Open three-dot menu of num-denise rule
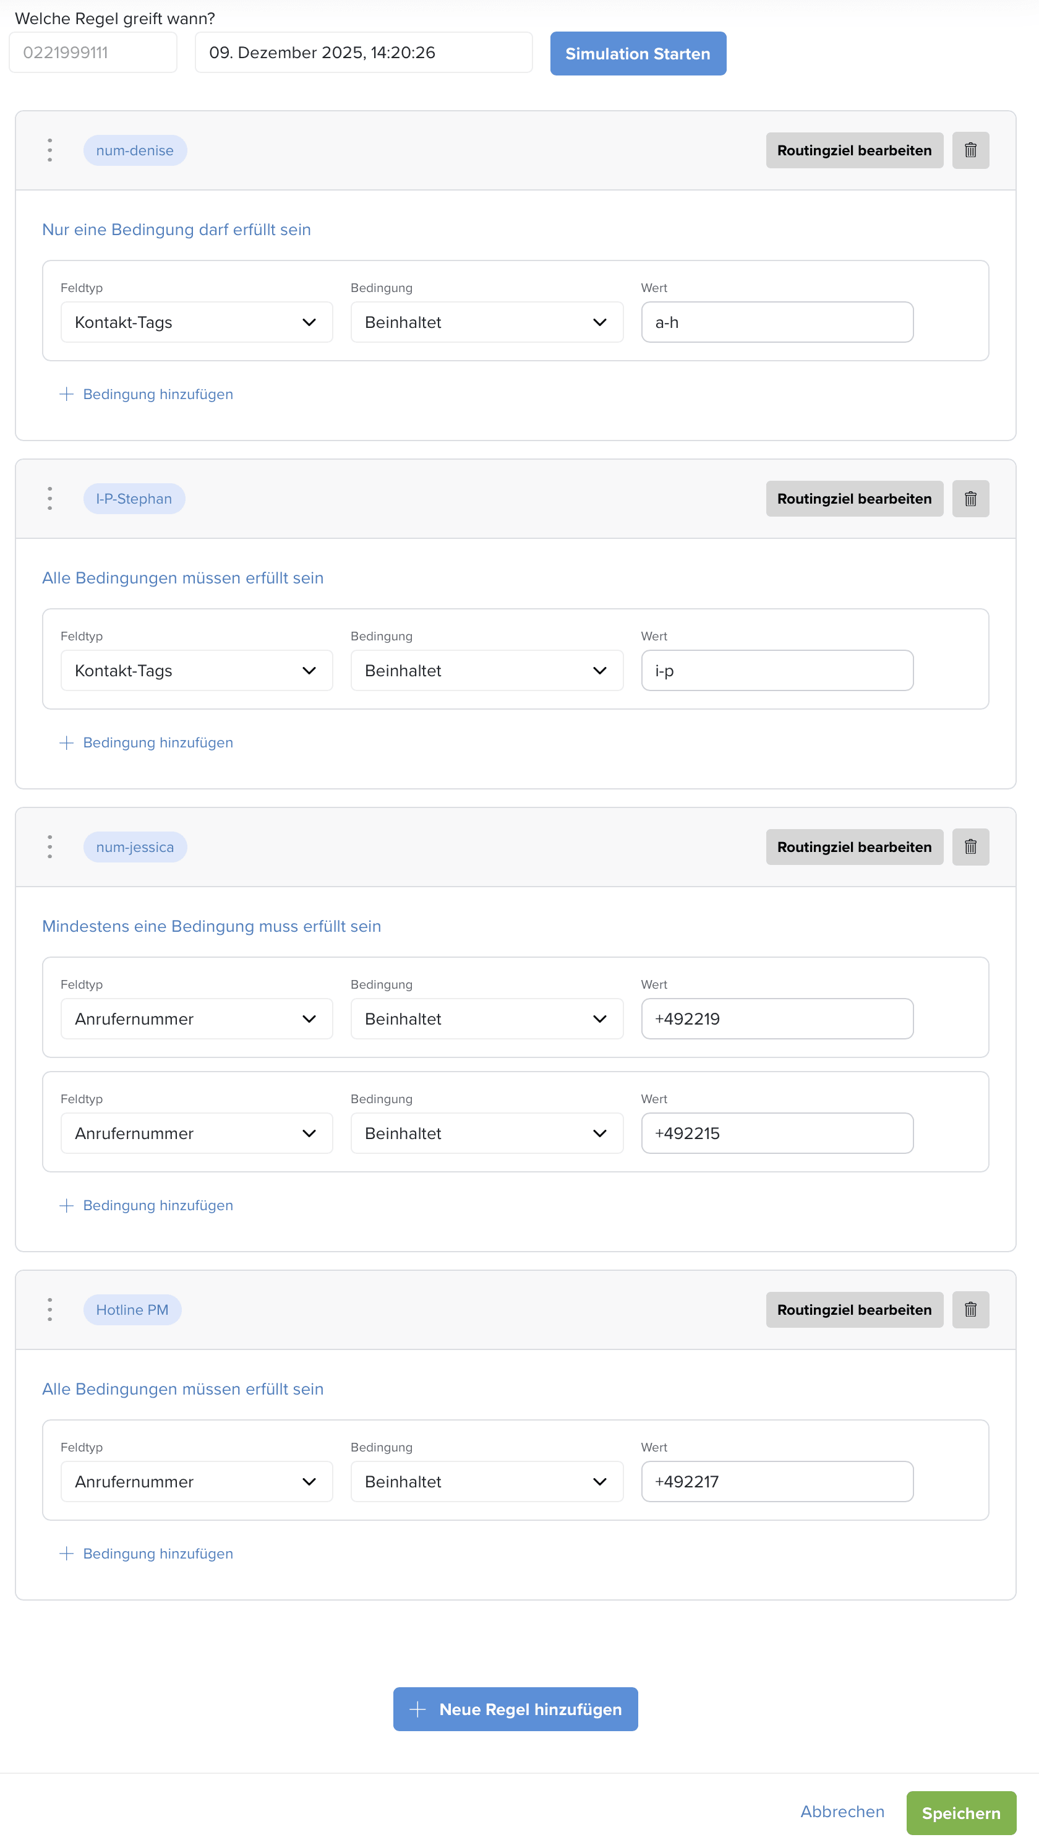 pyautogui.click(x=49, y=150)
